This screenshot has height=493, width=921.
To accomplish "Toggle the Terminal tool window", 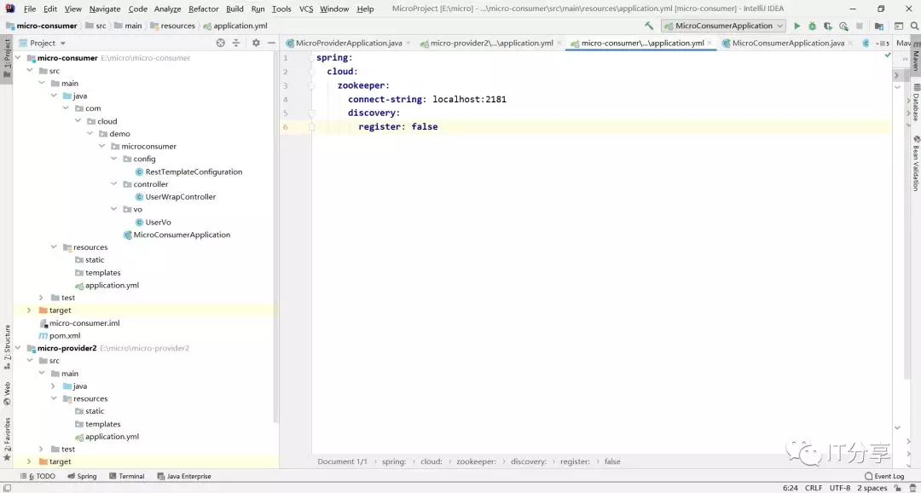I will point(126,476).
